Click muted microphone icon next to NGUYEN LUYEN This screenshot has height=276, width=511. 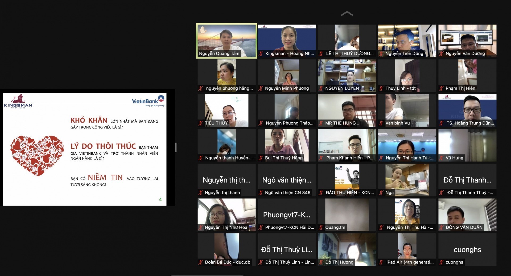coord(321,89)
